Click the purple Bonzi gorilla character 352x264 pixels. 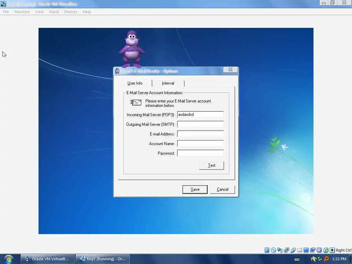132,49
